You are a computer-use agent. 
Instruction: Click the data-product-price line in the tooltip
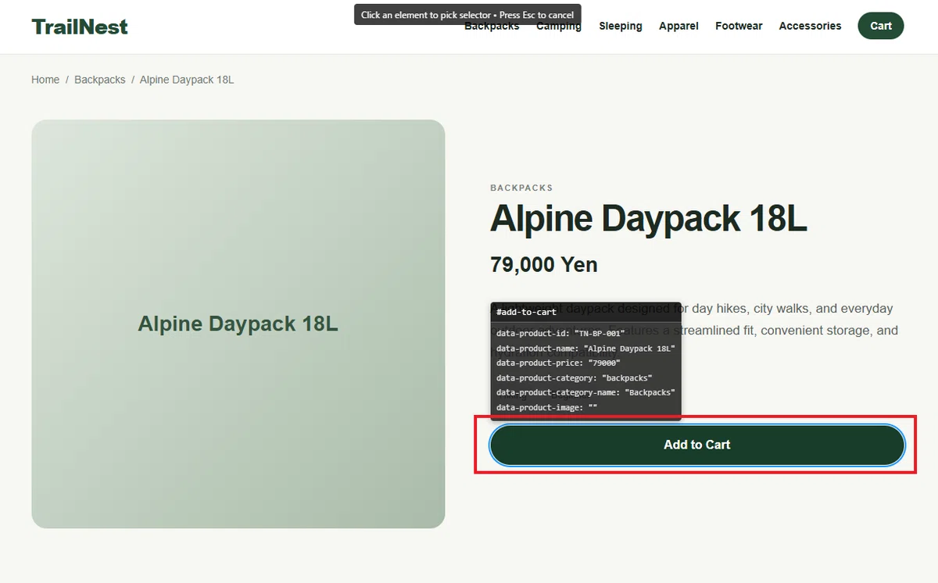pos(558,363)
